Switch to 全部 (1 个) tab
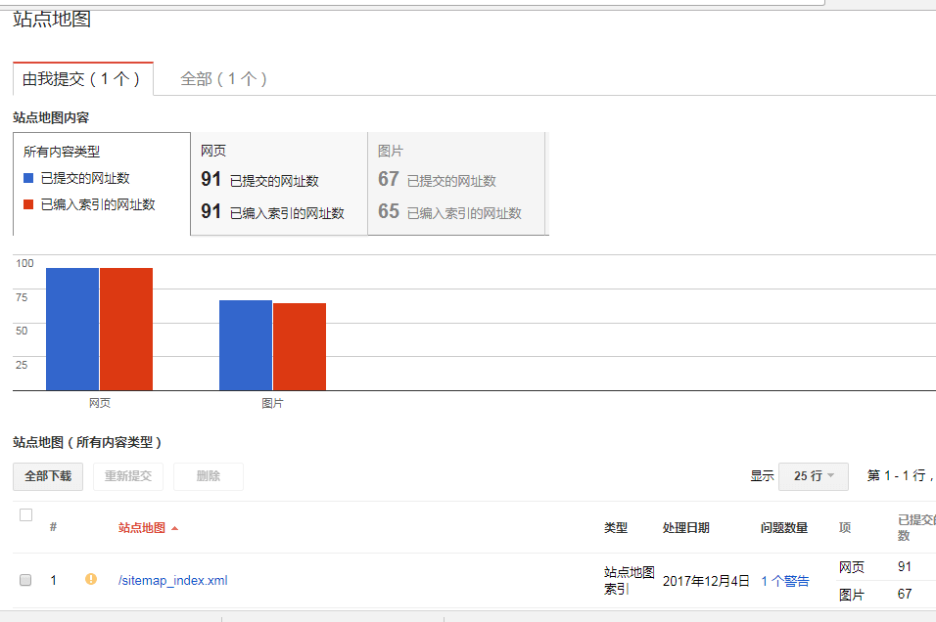936x622 pixels. tap(223, 78)
